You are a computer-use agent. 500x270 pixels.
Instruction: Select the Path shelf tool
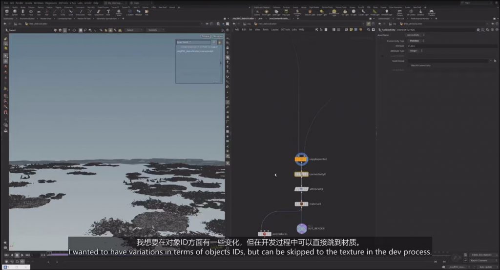point(89,12)
